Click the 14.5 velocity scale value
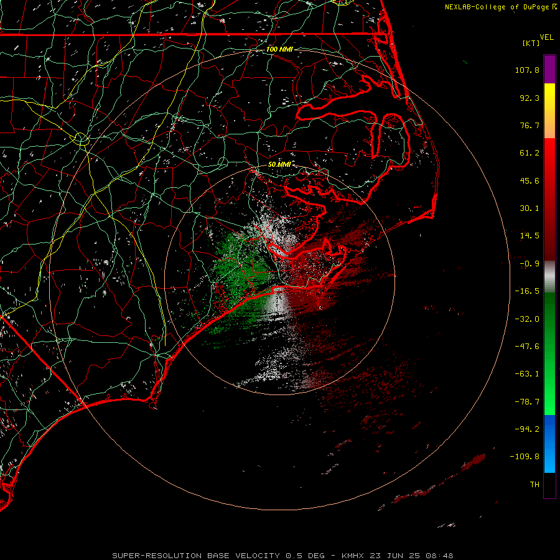Viewport: 560px width, 560px height. pyautogui.click(x=530, y=236)
